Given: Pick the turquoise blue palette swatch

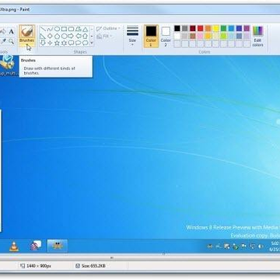Looking at the screenshot, I should (x=231, y=28).
